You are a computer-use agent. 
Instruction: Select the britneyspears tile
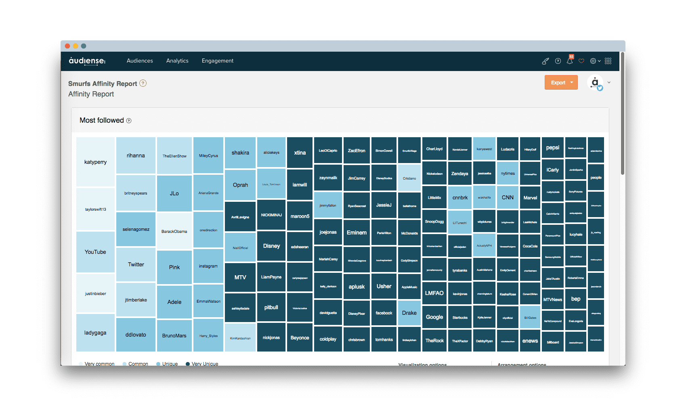pos(136,193)
